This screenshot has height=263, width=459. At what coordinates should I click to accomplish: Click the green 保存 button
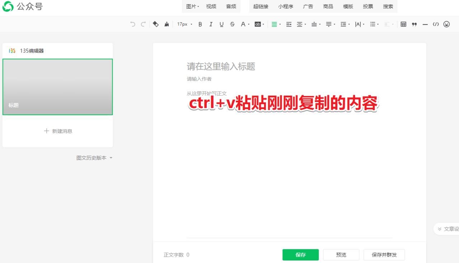pyautogui.click(x=301, y=255)
